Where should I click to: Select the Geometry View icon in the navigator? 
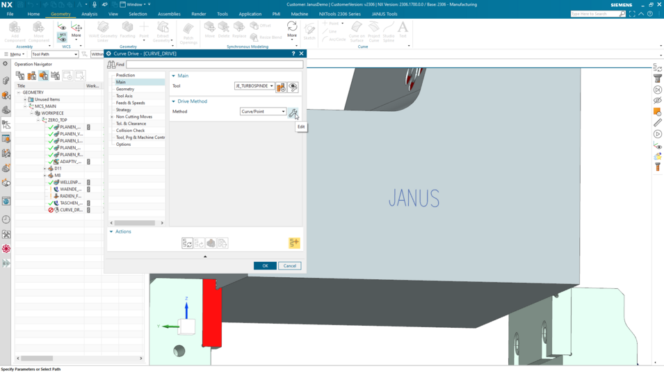pos(44,76)
